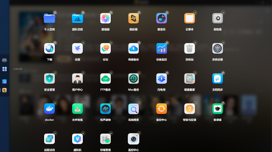The image size is (272, 152).
Task: Switch to device monitor from sidebar chart icon
Action: [4, 81]
